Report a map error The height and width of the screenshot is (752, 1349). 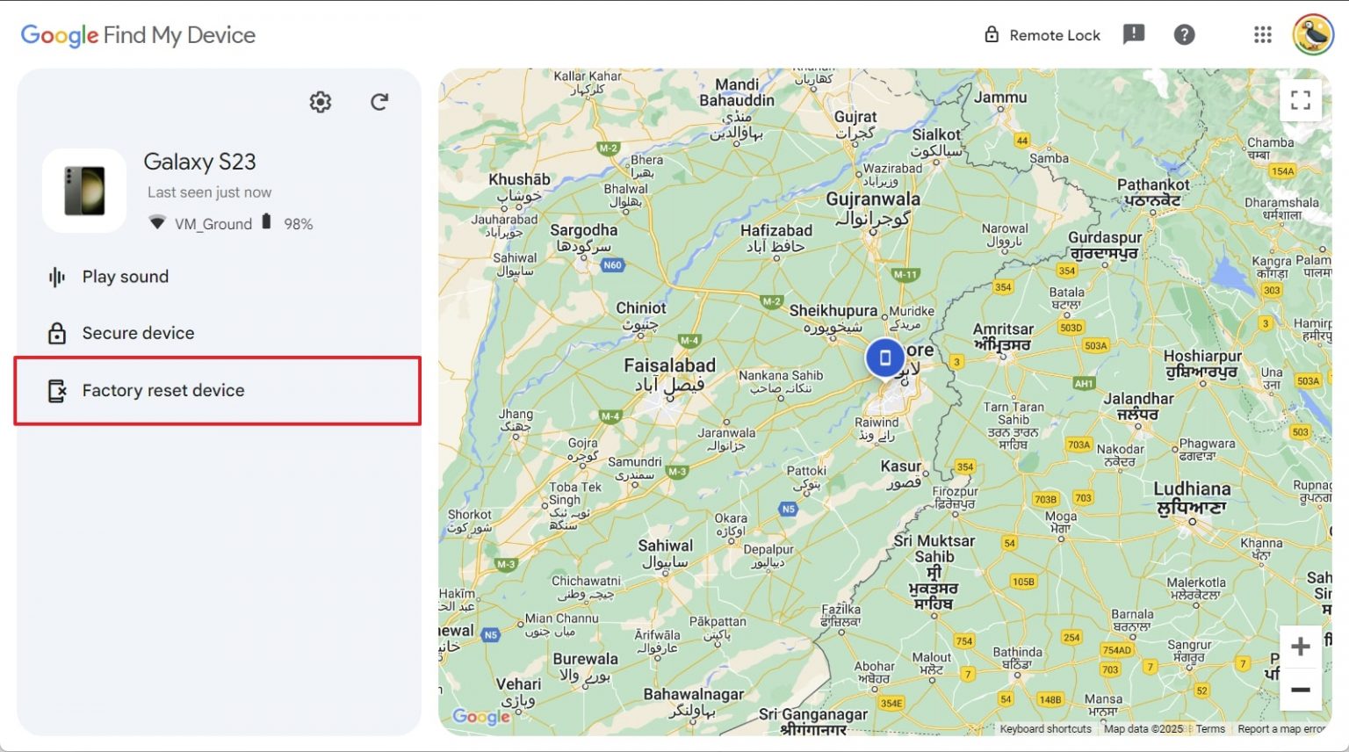[1281, 729]
